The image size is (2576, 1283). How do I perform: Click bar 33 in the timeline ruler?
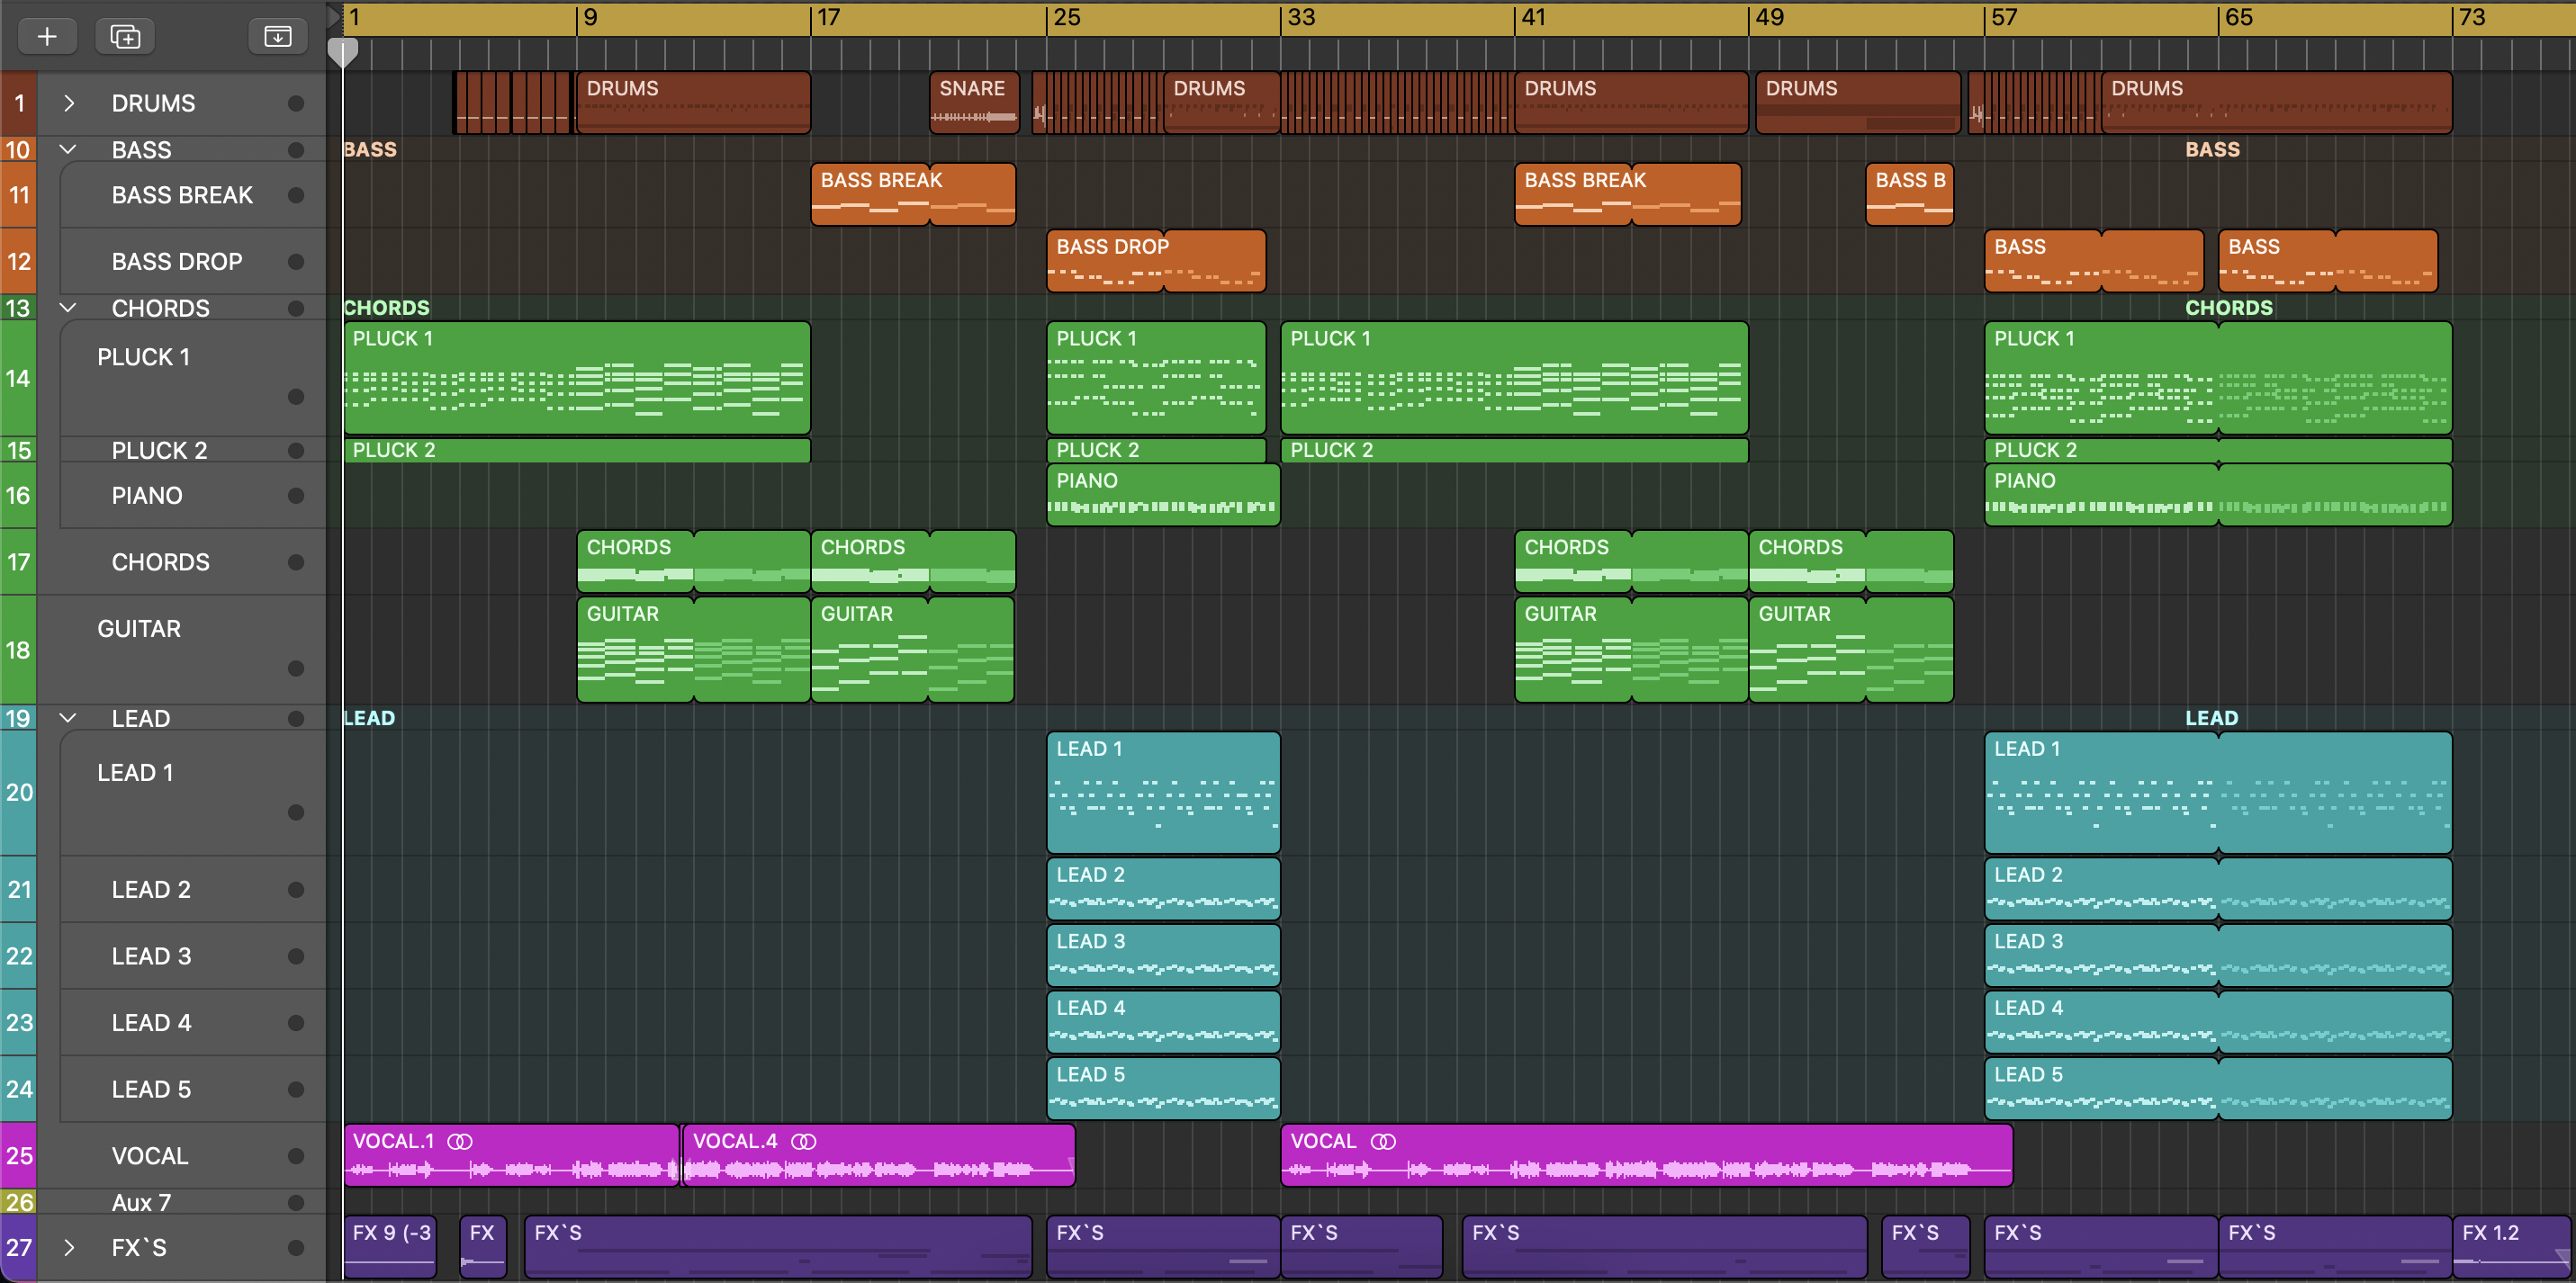coord(1302,17)
